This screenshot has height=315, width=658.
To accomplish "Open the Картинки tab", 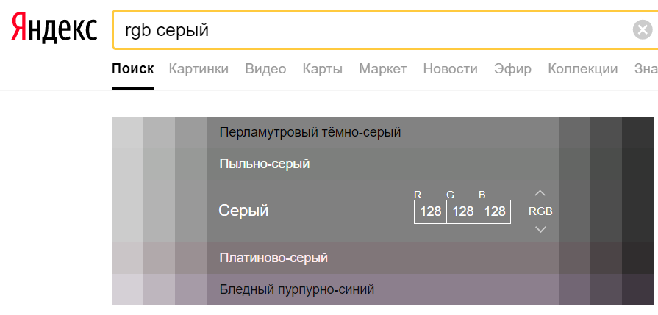I will click(x=199, y=69).
